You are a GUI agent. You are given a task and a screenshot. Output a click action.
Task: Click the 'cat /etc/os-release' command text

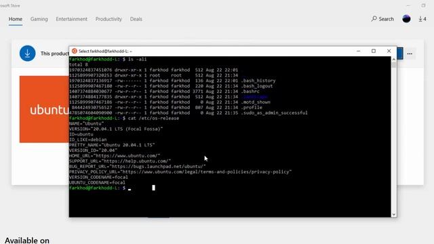click(154, 118)
